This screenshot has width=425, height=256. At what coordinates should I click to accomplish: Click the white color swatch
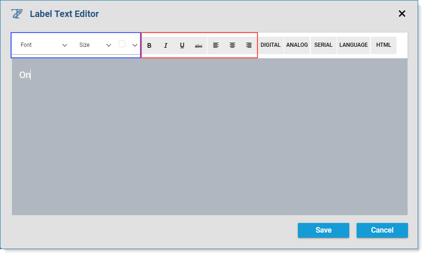coord(122,44)
